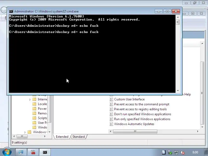Select Don't run specified Windows applications

[142, 114]
